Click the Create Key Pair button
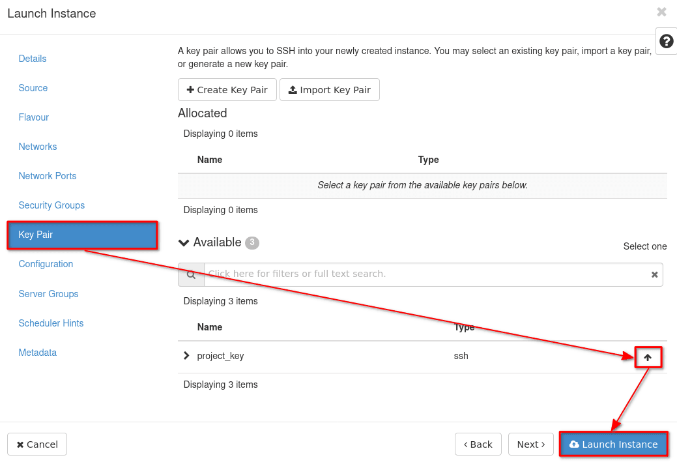 pyautogui.click(x=227, y=90)
